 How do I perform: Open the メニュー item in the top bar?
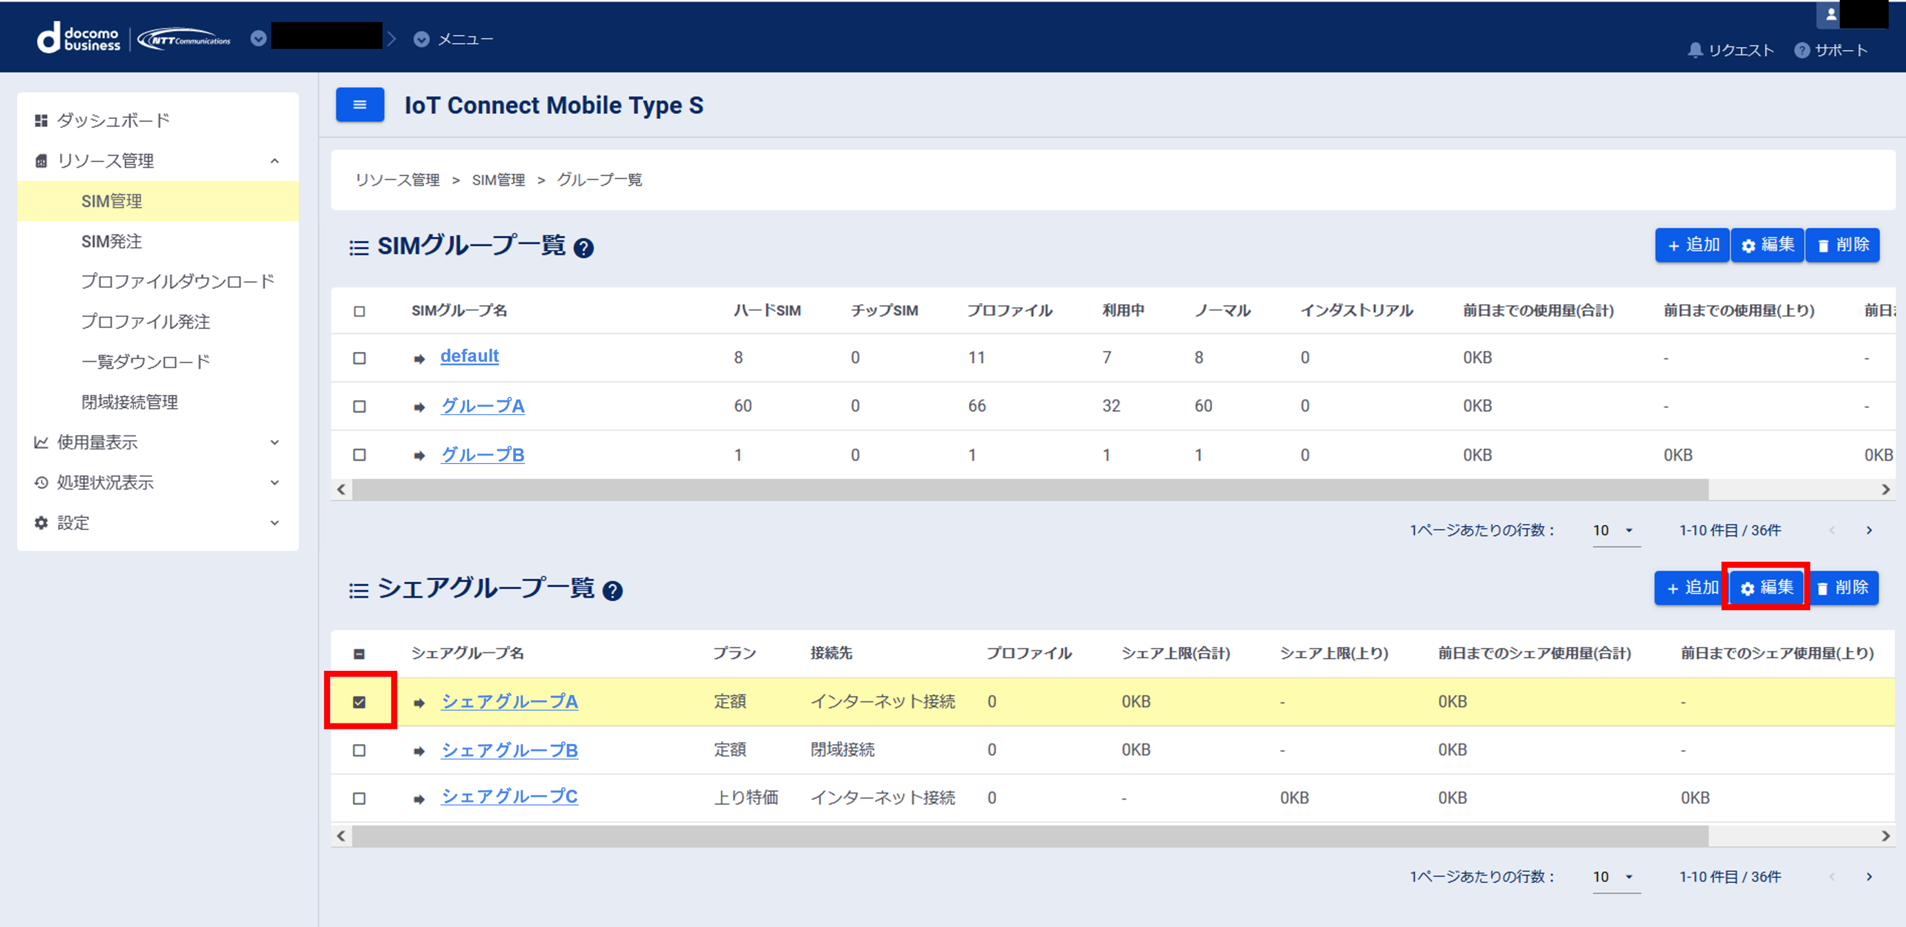464,39
